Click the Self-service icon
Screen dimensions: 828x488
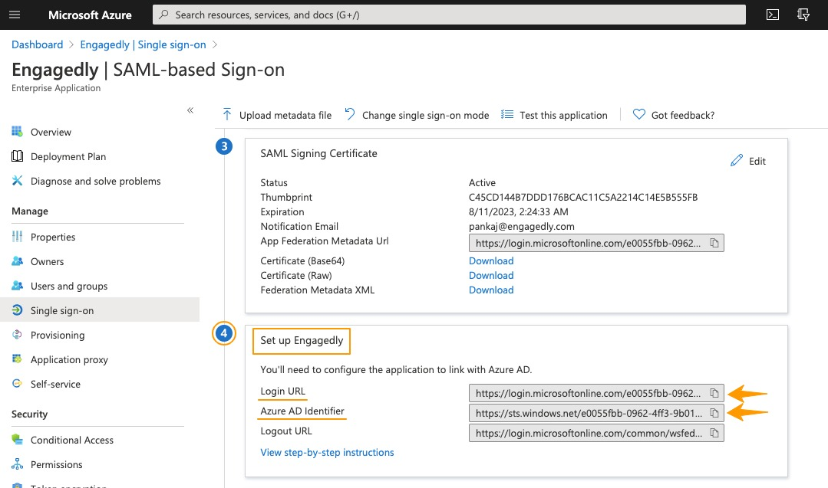pos(18,384)
